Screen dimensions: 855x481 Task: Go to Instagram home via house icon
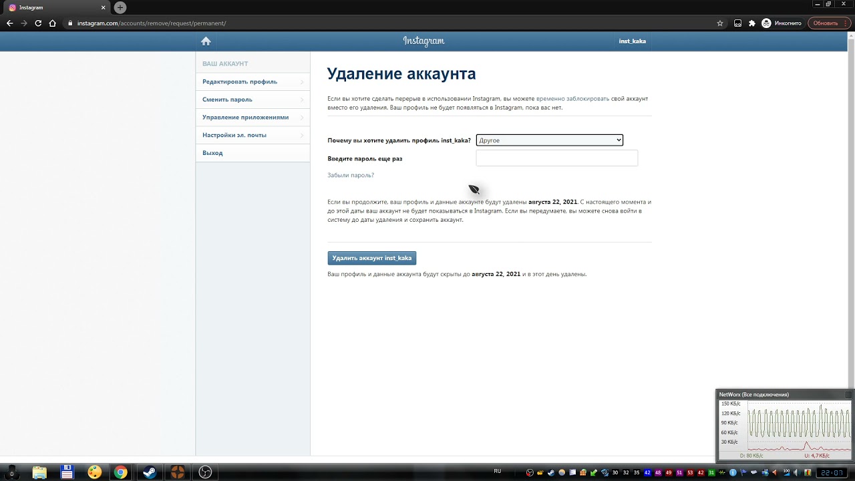point(206,41)
